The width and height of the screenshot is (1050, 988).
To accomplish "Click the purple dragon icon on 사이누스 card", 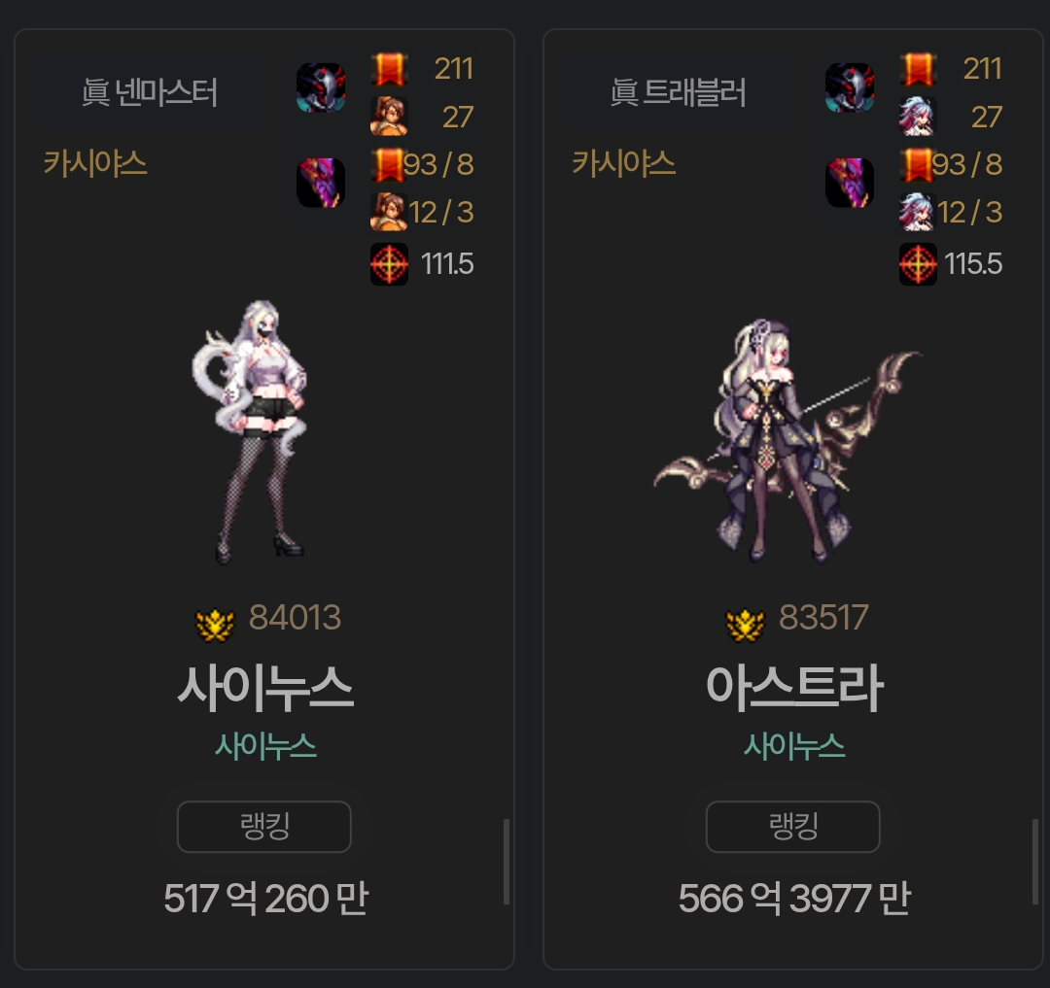I will [321, 183].
